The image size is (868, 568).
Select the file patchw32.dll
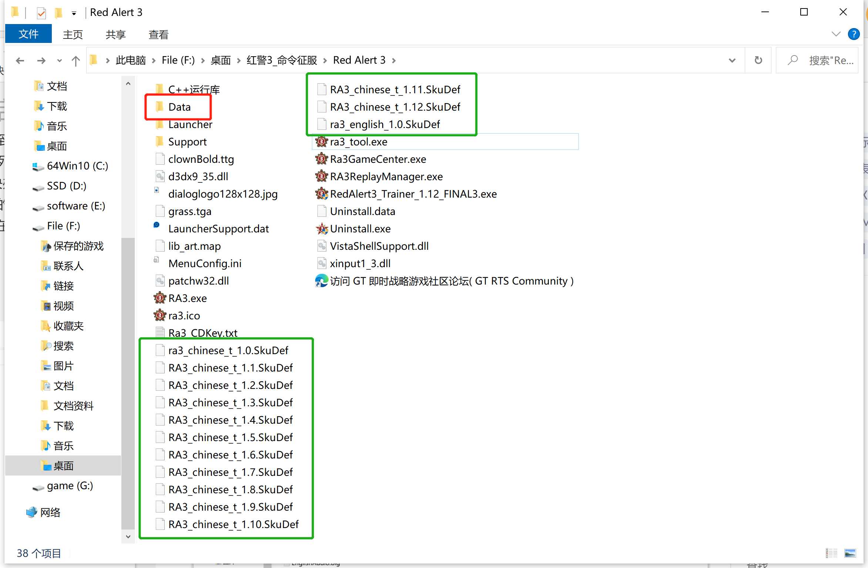(x=192, y=280)
